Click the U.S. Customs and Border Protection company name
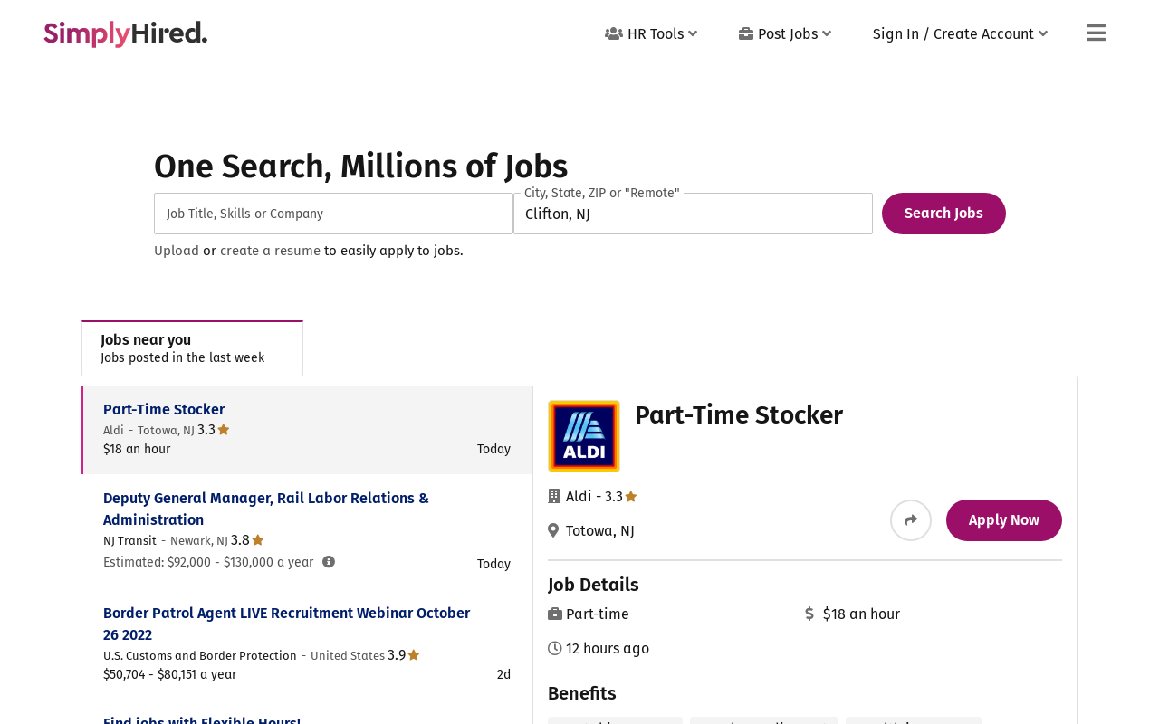 point(200,655)
